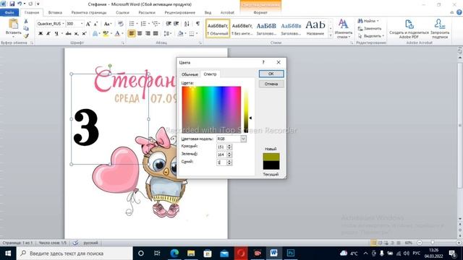
Task: Click the bulleted list icon
Action: (x=132, y=24)
